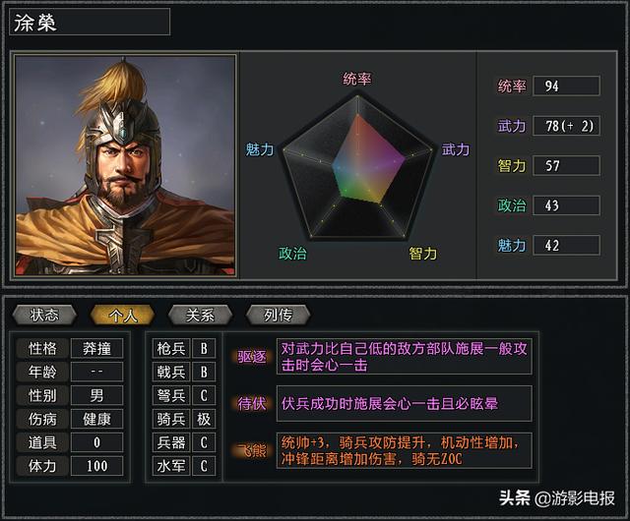Click the 性格 value 莽撞

96,348
